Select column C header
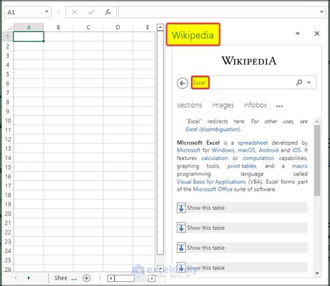The image size is (330, 286). coord(88,27)
